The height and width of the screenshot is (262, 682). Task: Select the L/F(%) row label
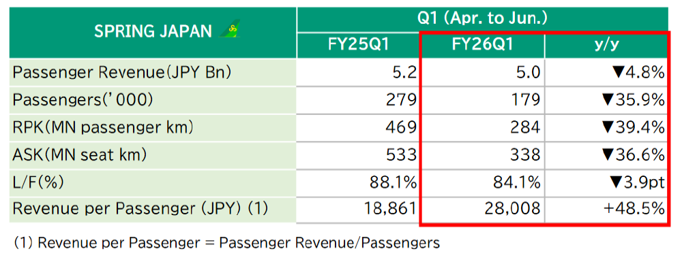pyautogui.click(x=38, y=182)
